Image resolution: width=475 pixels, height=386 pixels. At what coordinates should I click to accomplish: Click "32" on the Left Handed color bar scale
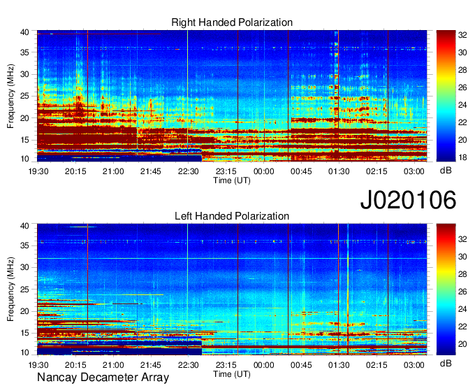462,240
